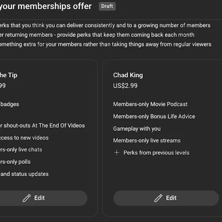This screenshot has height=222, width=222.
Task: Edit the Tip membership level
Action: click(x=42, y=198)
